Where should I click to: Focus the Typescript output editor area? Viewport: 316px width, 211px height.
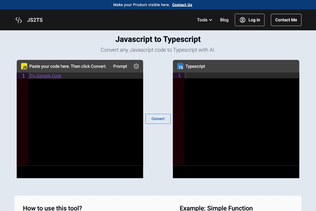pos(242,119)
